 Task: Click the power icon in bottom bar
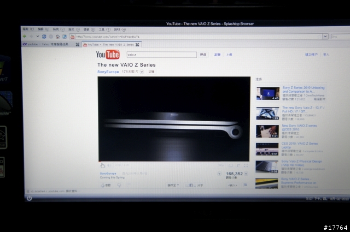click(x=29, y=198)
